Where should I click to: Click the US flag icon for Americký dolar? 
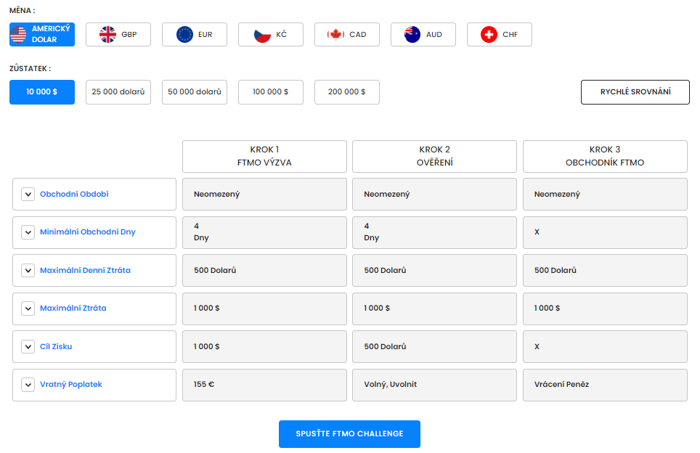(x=19, y=34)
